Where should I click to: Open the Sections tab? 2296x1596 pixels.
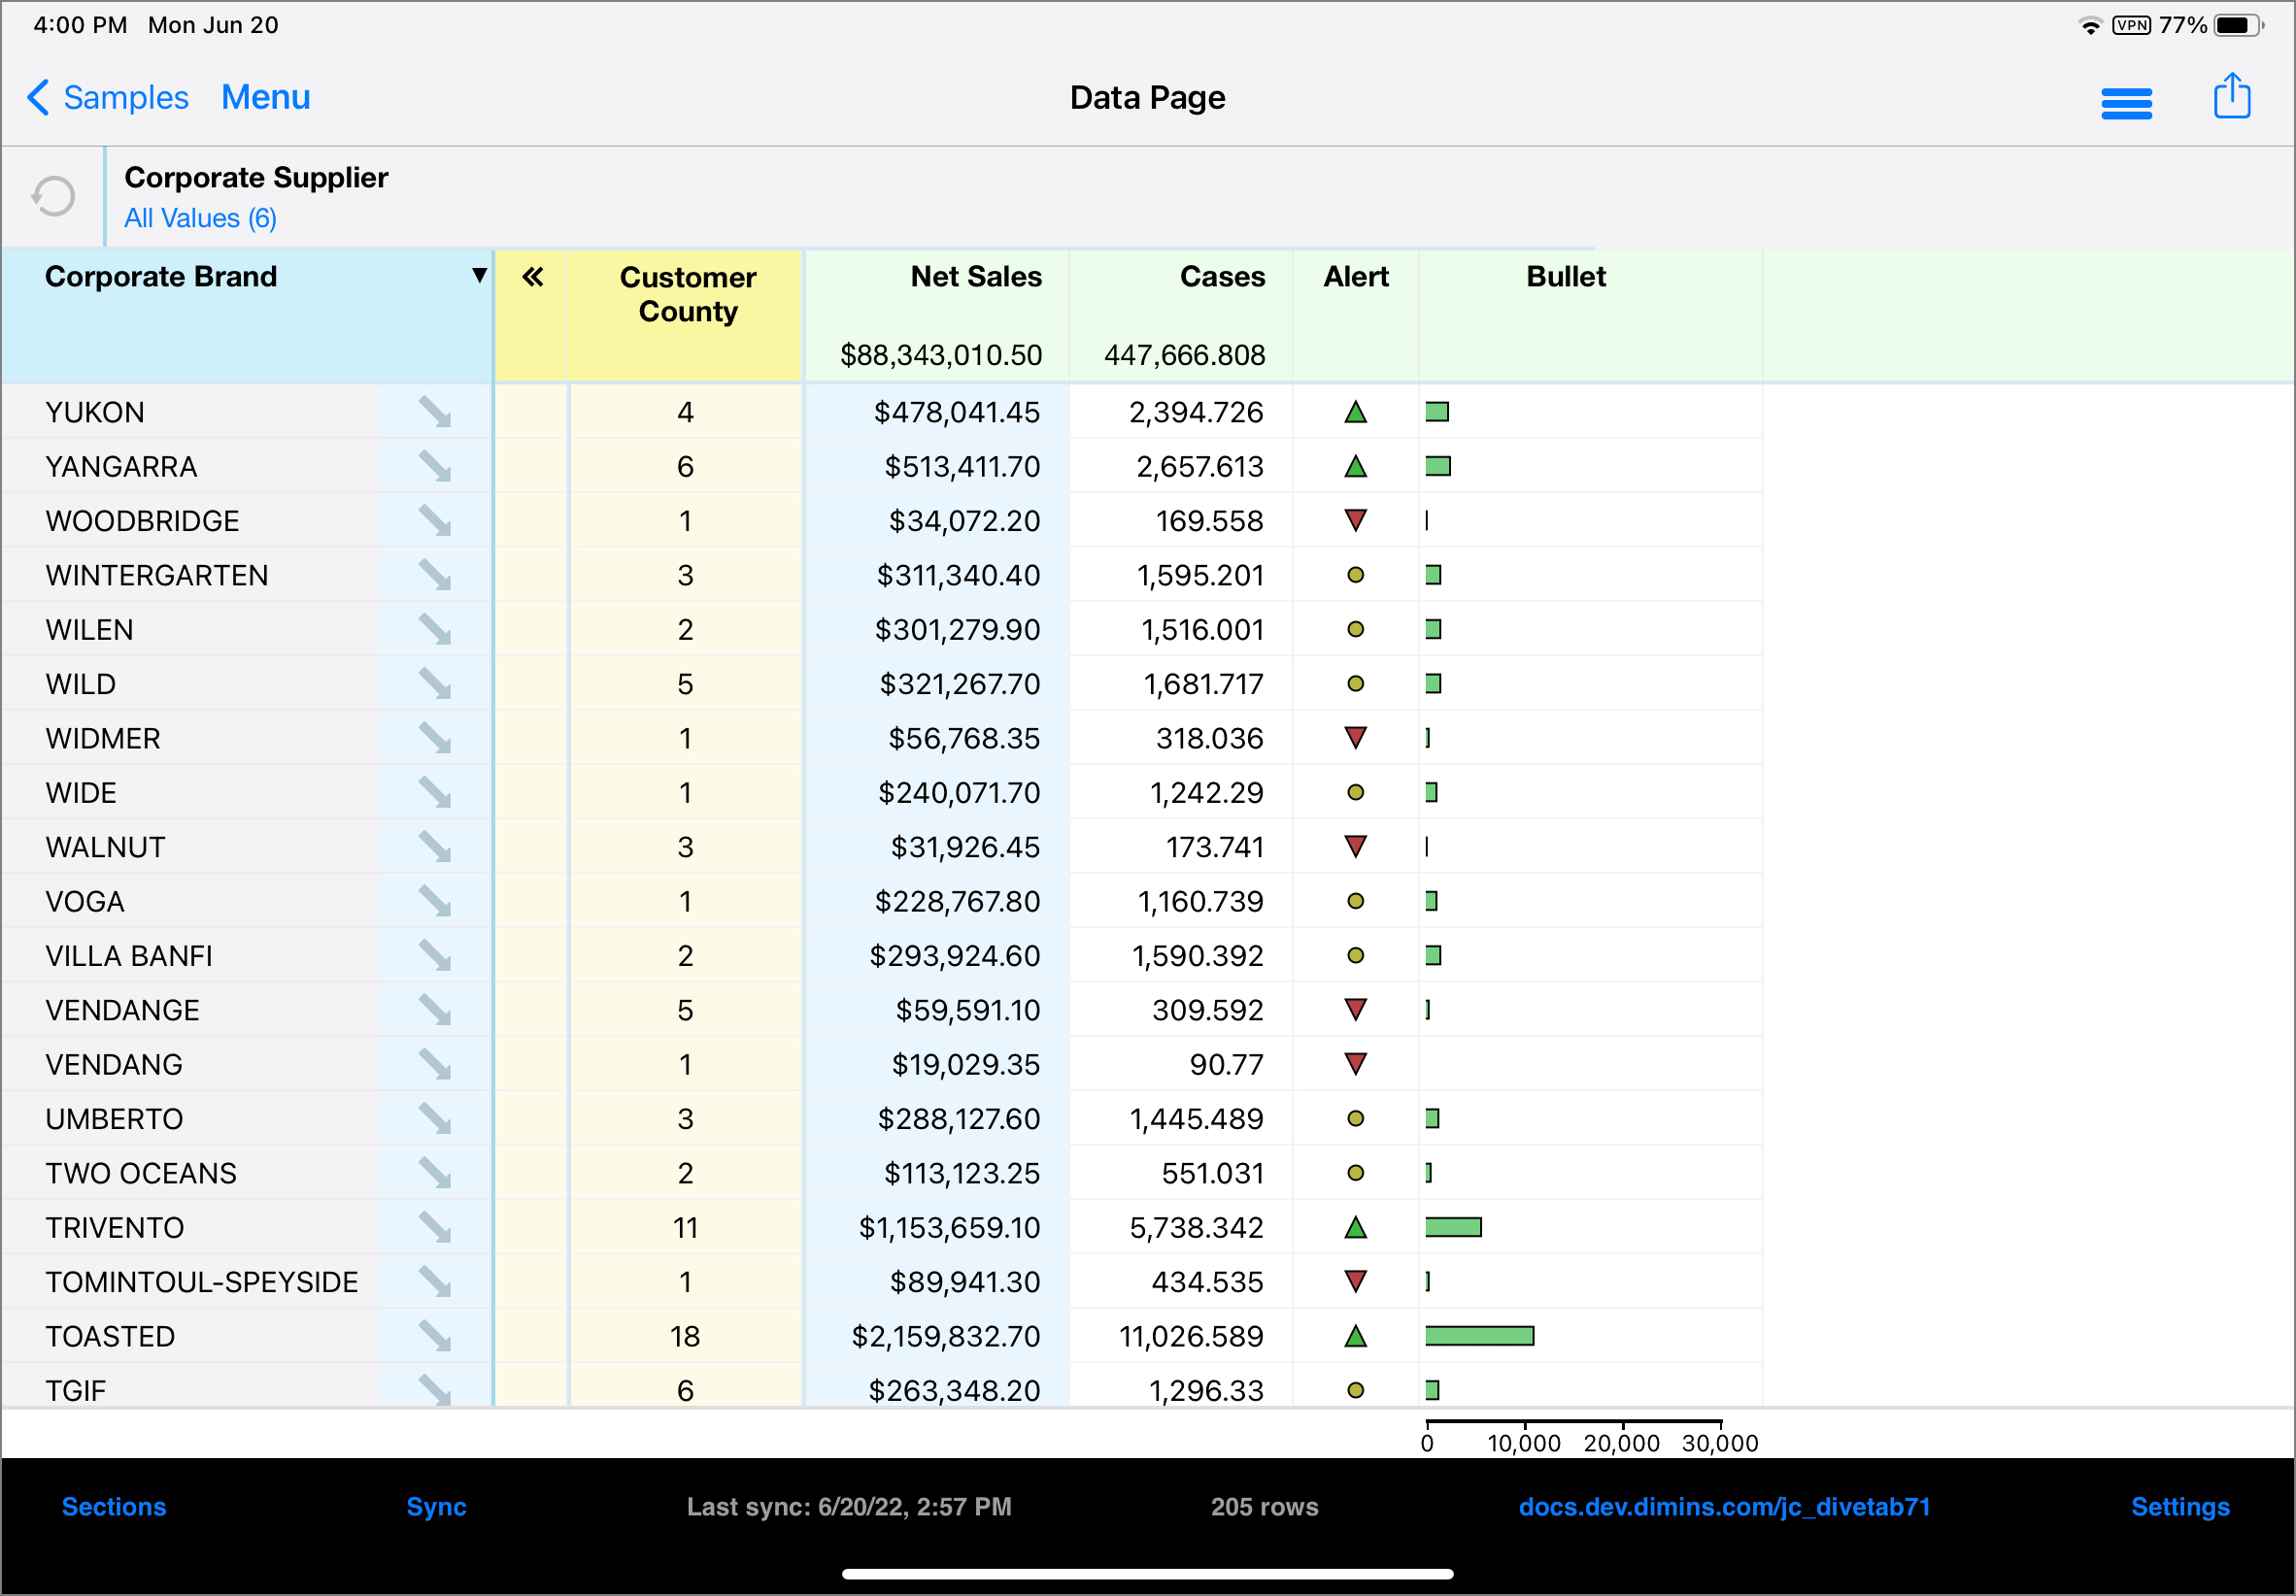tap(114, 1506)
